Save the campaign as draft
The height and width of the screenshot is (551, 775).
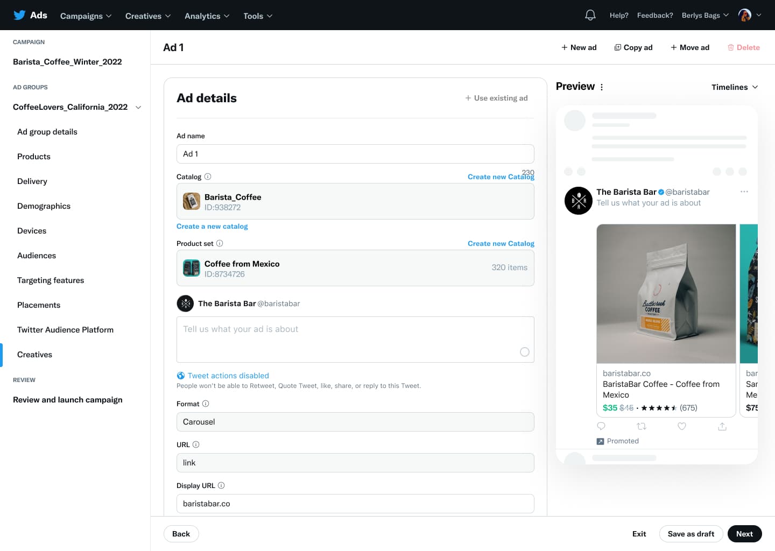pos(691,534)
